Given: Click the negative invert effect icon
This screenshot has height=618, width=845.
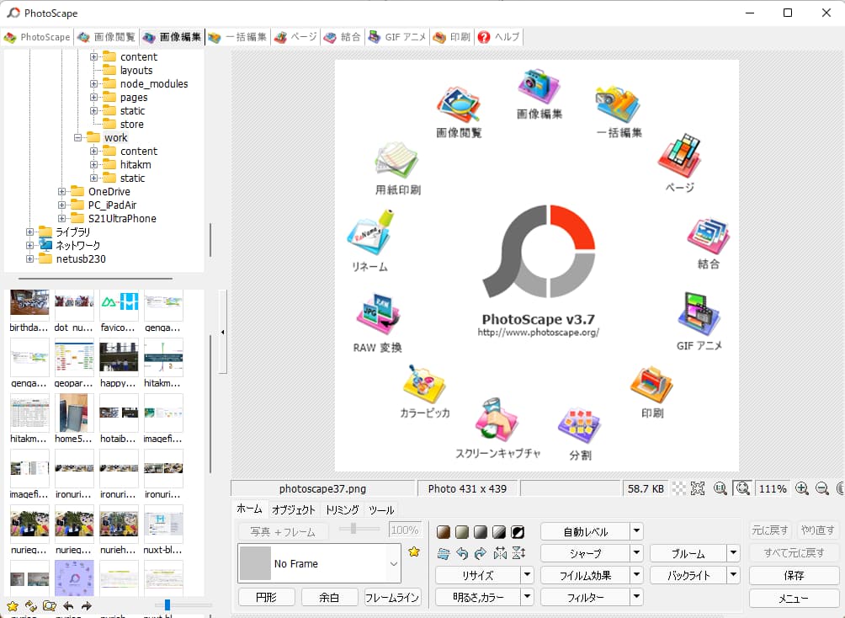Looking at the screenshot, I should pos(518,532).
